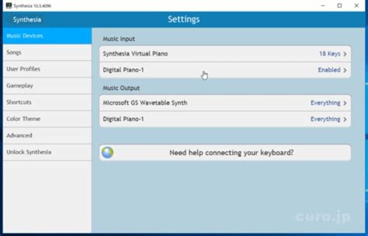Expand Microsoft GS Wavetable Synth Everything chevron

345,103
